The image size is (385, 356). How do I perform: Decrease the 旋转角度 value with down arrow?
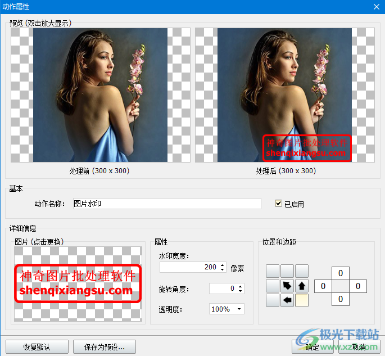click(x=241, y=291)
